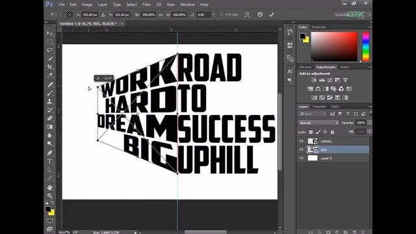This screenshot has height=234, width=416.
Task: Select the Horizontal Type tool
Action: pyautogui.click(x=49, y=161)
